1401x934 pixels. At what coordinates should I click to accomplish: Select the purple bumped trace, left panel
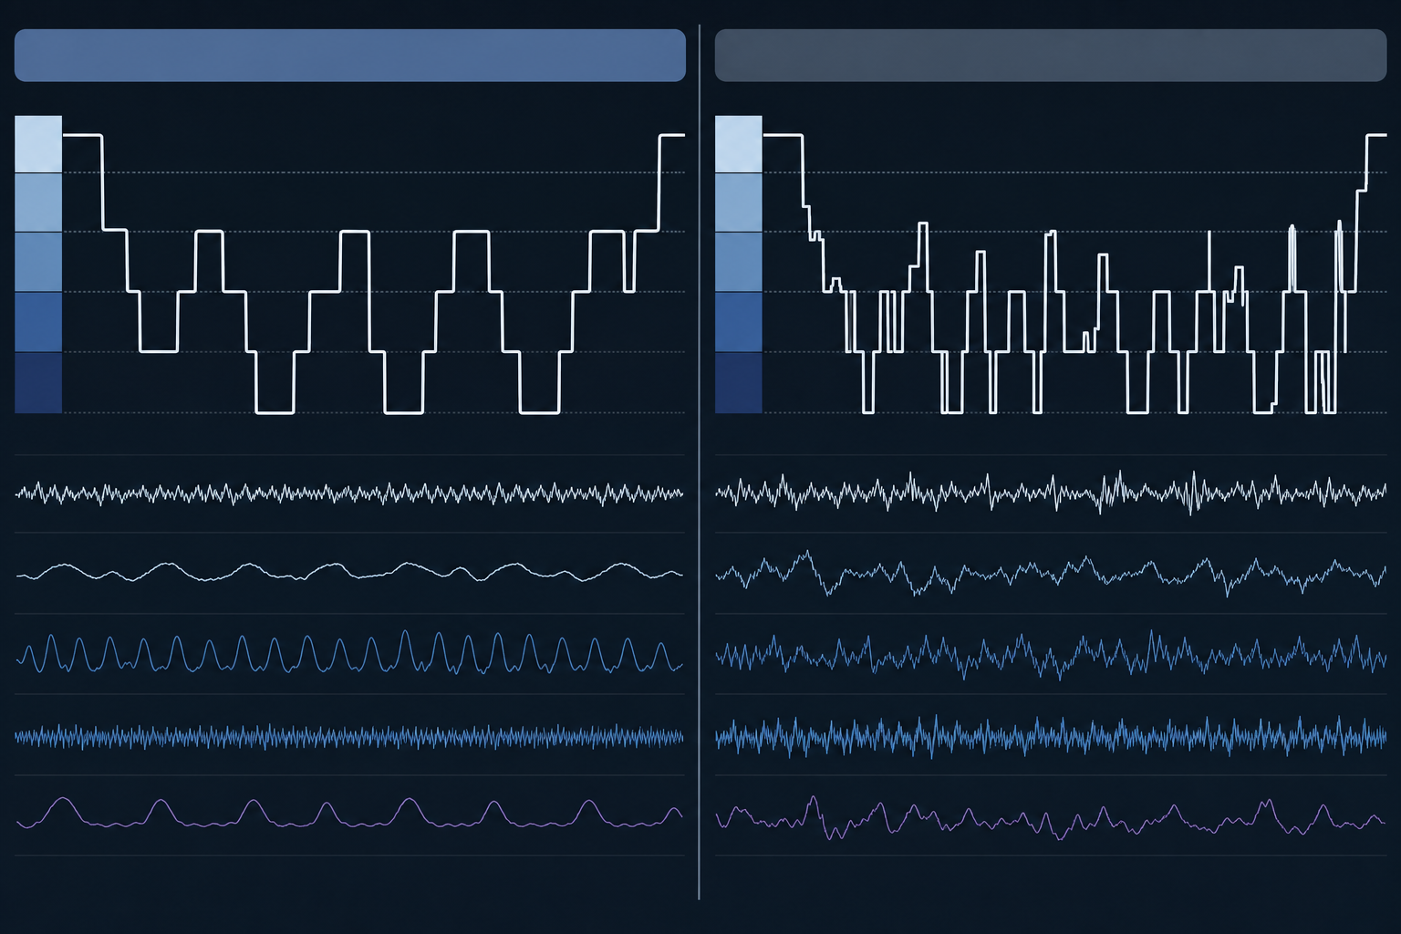[x=350, y=813]
